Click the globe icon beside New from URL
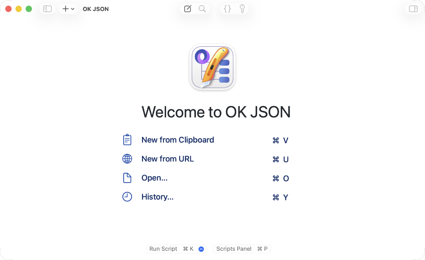 coord(127,159)
